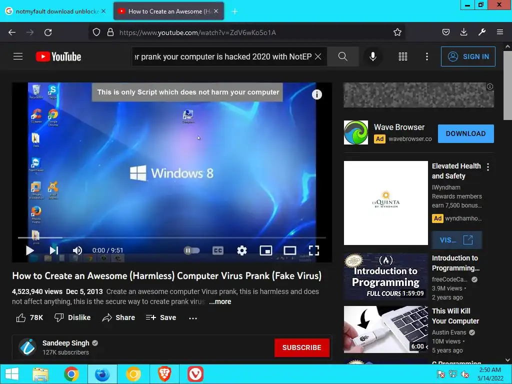Open Sandeep Singh channel avatar
512x384 pixels.
pos(27,347)
